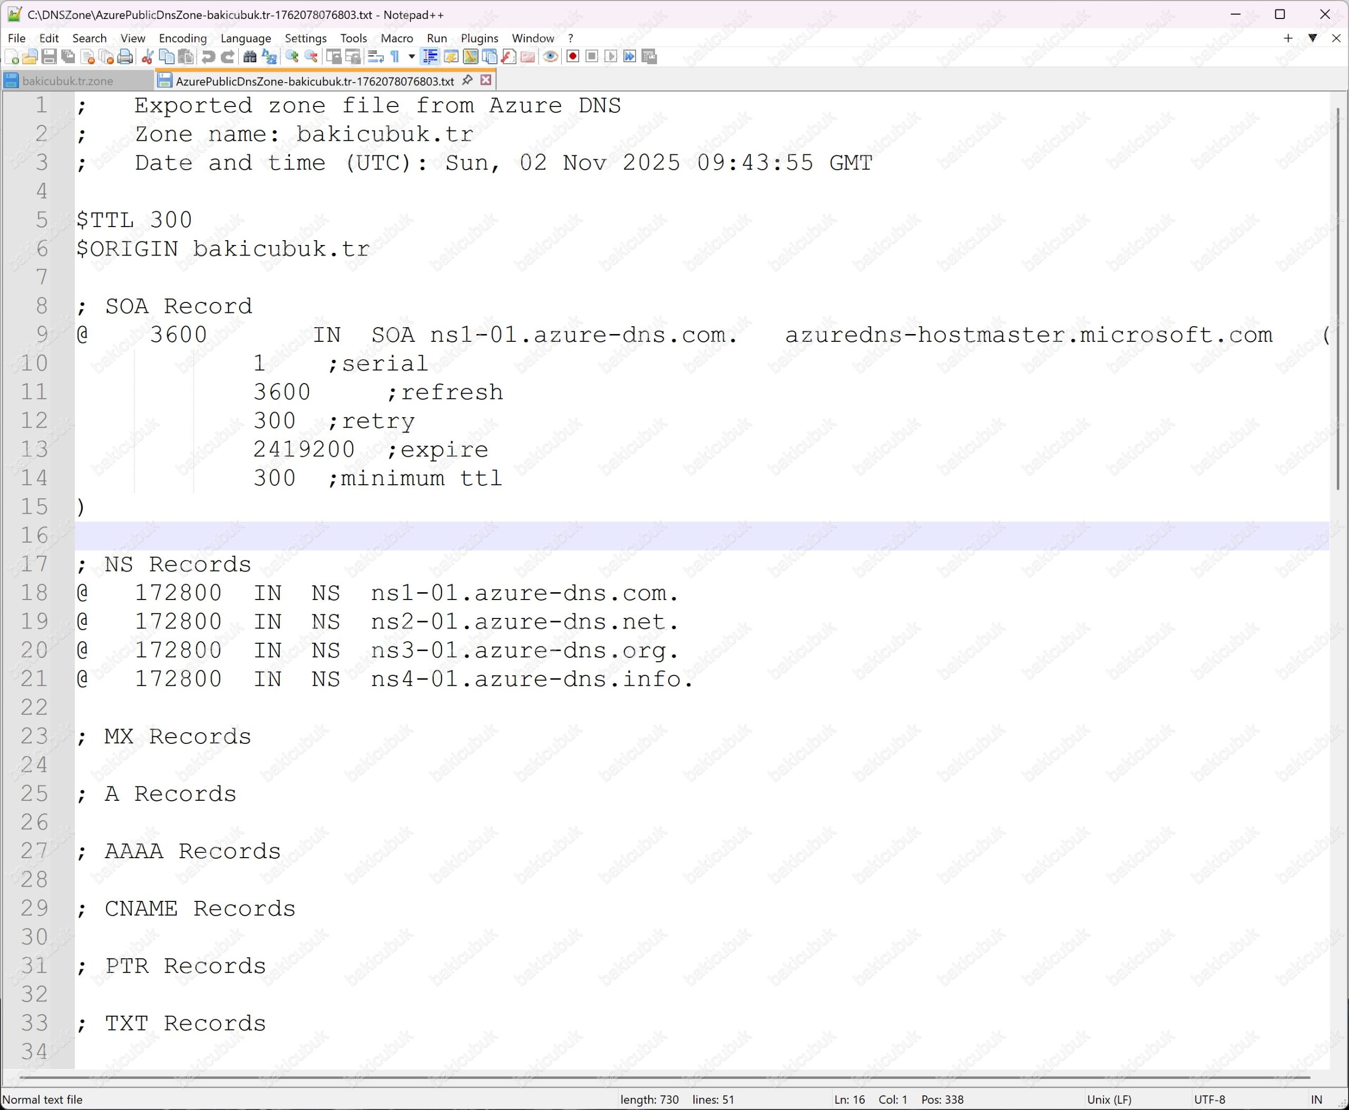1349x1110 pixels.
Task: Toggle word wrap toolbar button
Action: coord(376,57)
